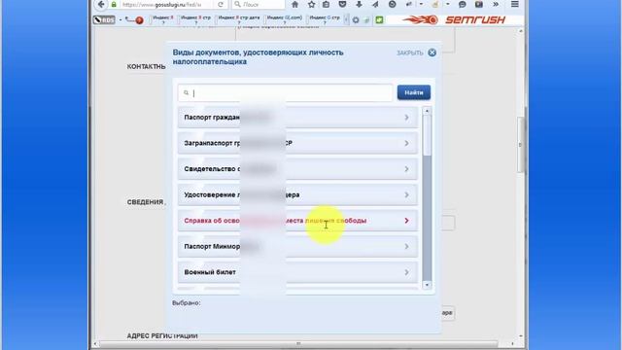Image resolution: width=622 pixels, height=350 pixels.
Task: Click the list scrollbar up arrow
Action: (427, 111)
